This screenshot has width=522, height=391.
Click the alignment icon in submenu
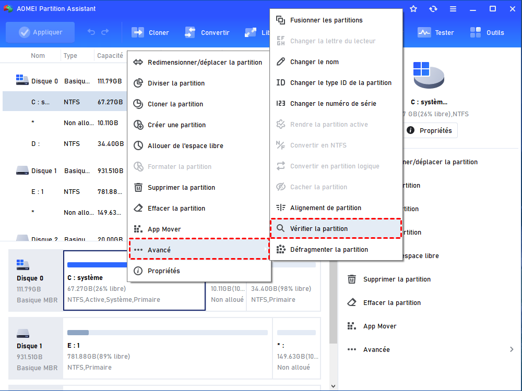tap(281, 207)
